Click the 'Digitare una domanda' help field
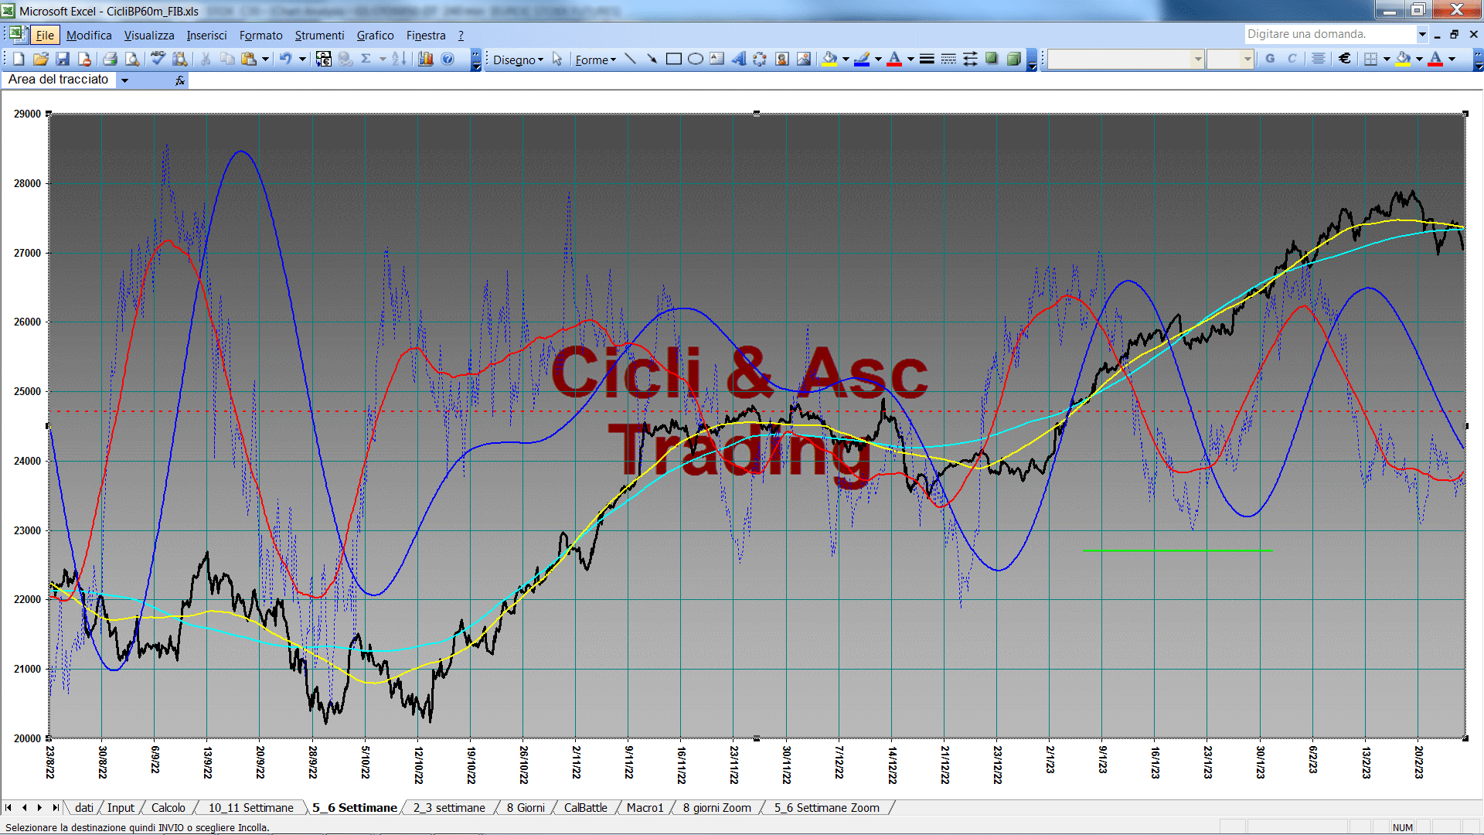Image resolution: width=1484 pixels, height=835 pixels. (1330, 34)
